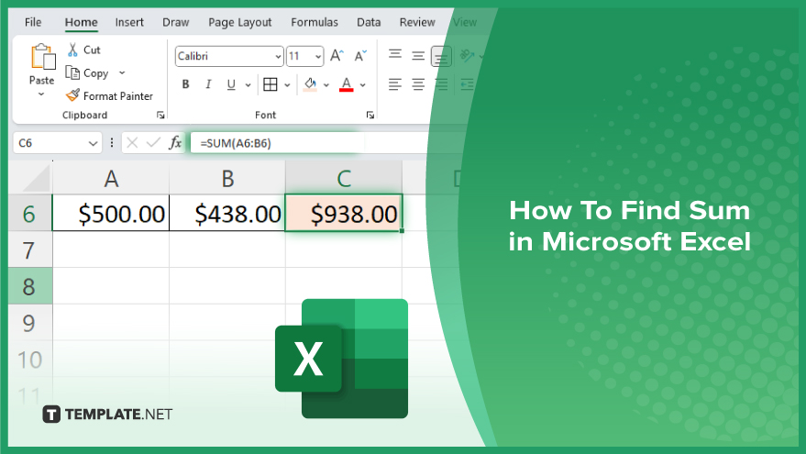Select cell with $500.00
This screenshot has width=806, height=454.
111,213
